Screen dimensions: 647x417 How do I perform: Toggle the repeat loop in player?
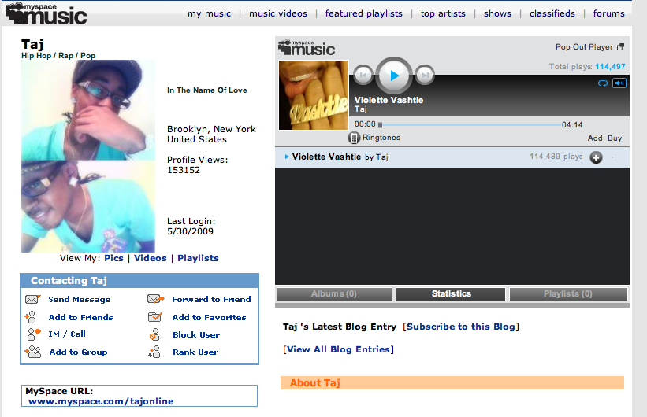[604, 83]
